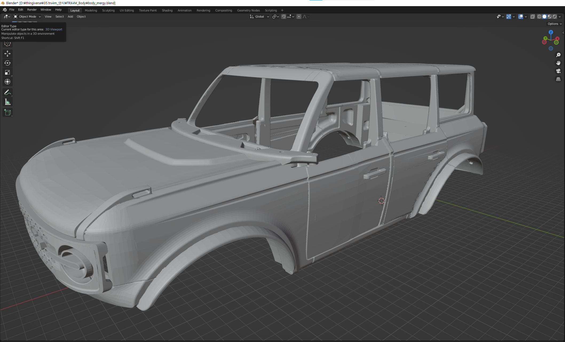Switch to camera view icon
The height and width of the screenshot is (342, 565).
(x=558, y=71)
